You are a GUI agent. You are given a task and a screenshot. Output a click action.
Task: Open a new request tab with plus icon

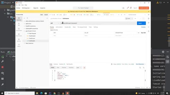(121, 15)
